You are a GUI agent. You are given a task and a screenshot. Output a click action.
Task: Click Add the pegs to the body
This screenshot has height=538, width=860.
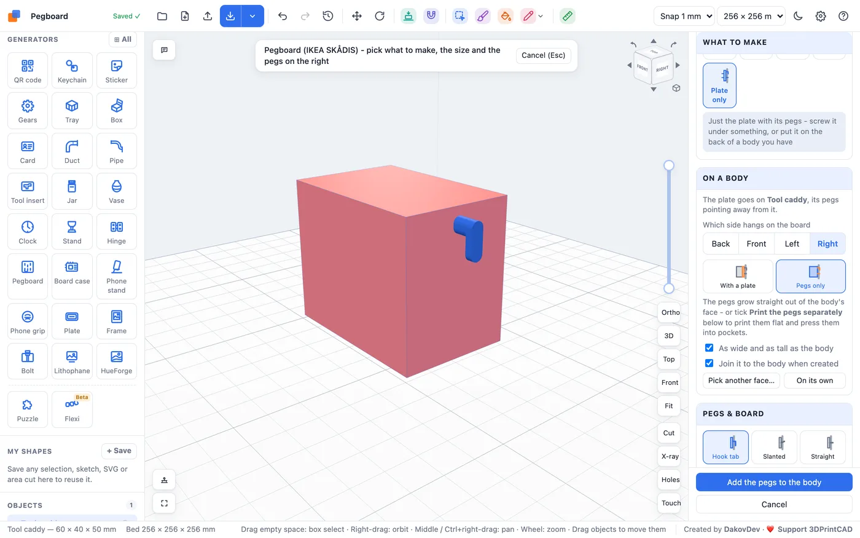(x=774, y=482)
